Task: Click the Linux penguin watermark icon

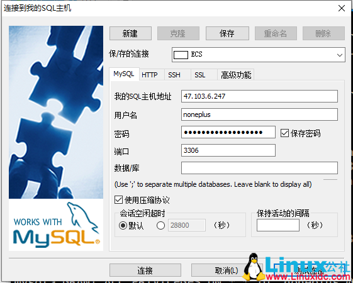Action: [254, 267]
